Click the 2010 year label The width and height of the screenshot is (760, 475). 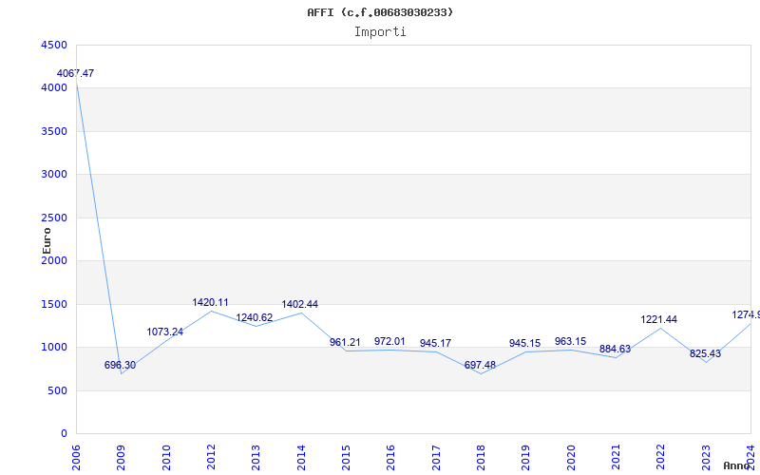[166, 458]
